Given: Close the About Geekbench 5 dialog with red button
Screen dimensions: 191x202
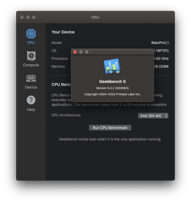Looking at the screenshot, I should point(75,52).
